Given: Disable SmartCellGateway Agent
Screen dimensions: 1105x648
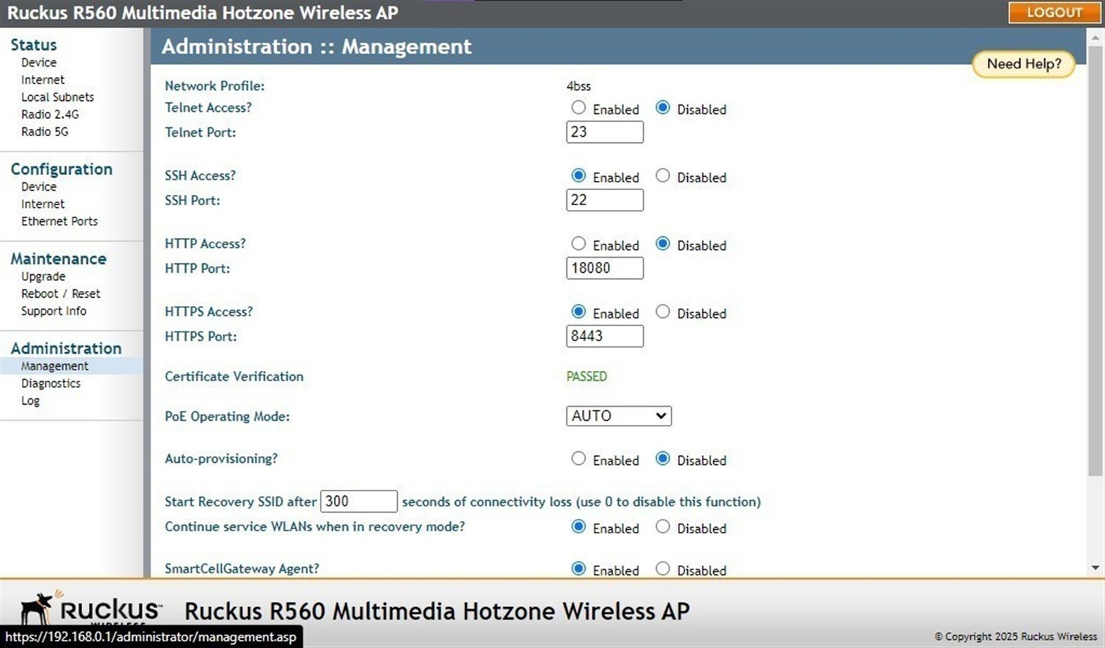Looking at the screenshot, I should click(662, 569).
